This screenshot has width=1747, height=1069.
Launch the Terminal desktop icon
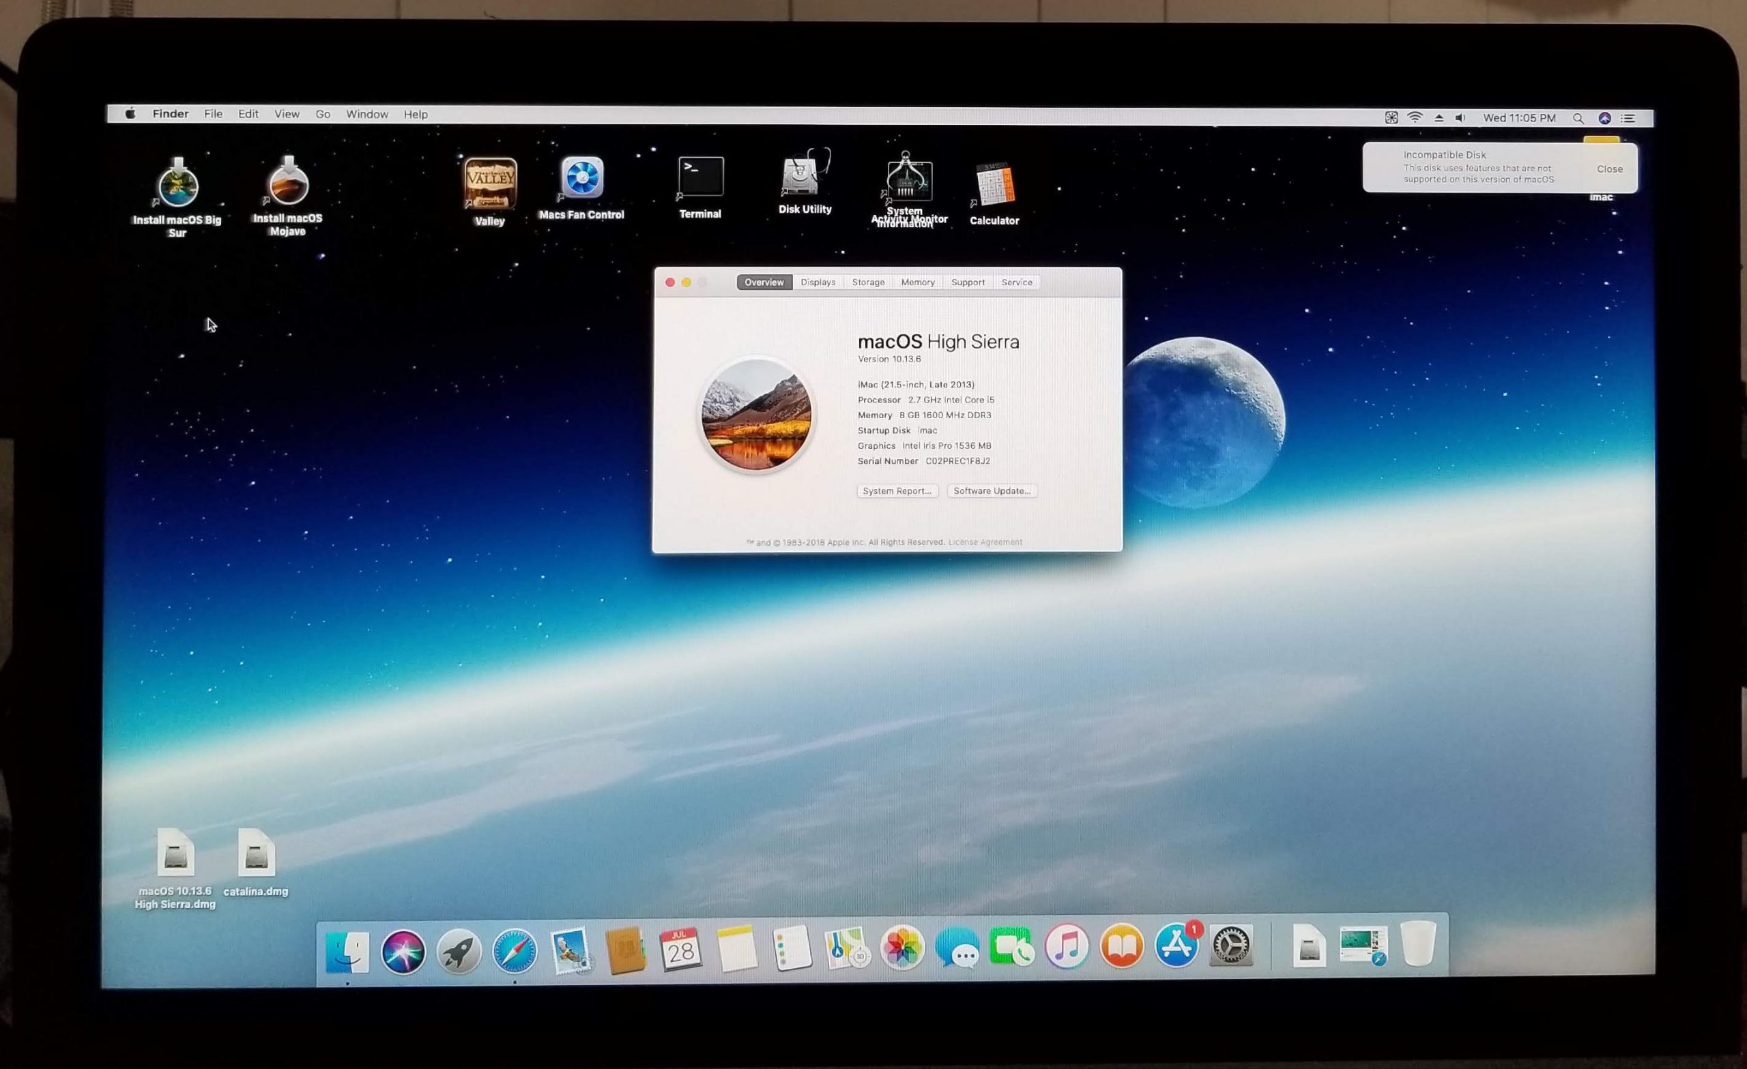700,177
